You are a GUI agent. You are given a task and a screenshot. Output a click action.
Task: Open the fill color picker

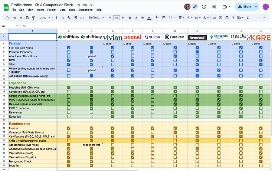tap(157, 17)
